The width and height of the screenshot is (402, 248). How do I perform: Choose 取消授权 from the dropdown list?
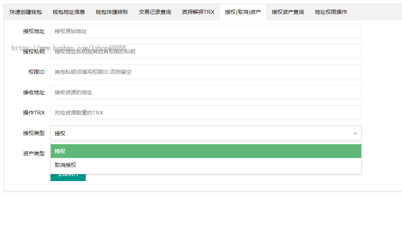tap(206, 165)
